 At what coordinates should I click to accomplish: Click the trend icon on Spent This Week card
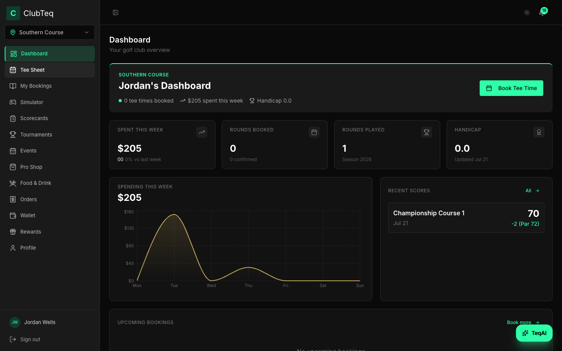202,132
